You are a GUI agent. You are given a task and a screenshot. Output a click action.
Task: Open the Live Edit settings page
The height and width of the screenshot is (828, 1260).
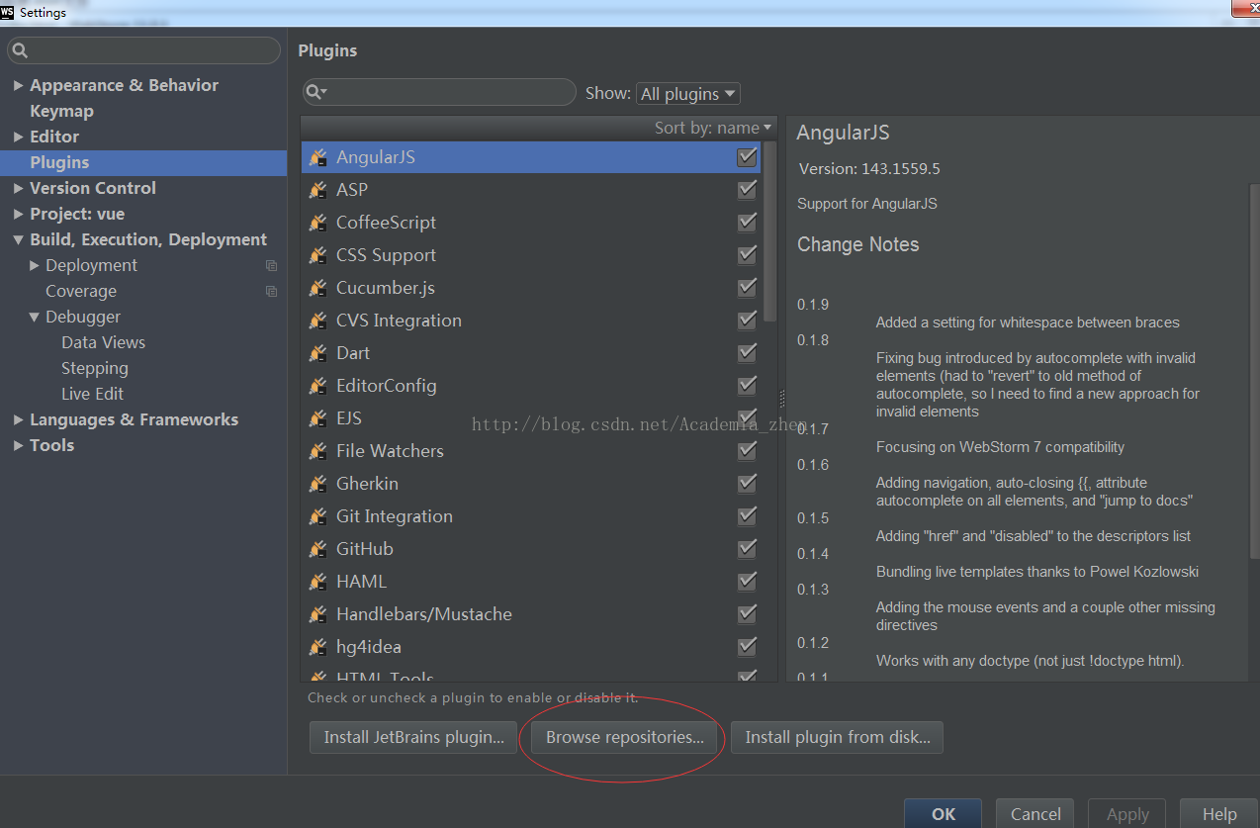(x=92, y=394)
